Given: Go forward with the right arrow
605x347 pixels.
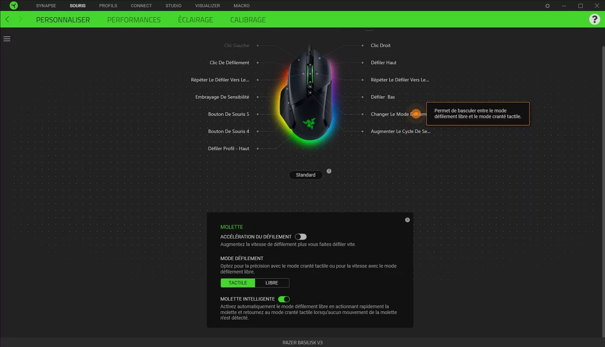Looking at the screenshot, I should pos(20,19).
